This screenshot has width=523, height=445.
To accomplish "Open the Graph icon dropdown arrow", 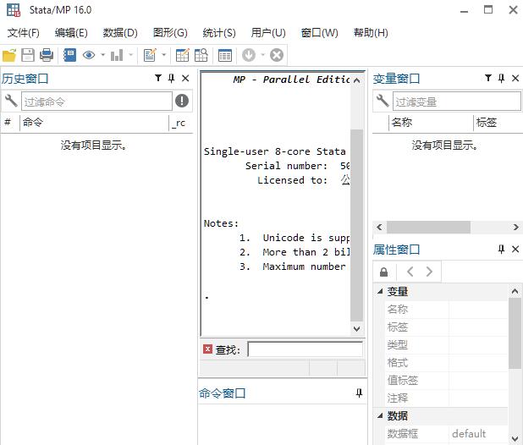I will (x=130, y=55).
